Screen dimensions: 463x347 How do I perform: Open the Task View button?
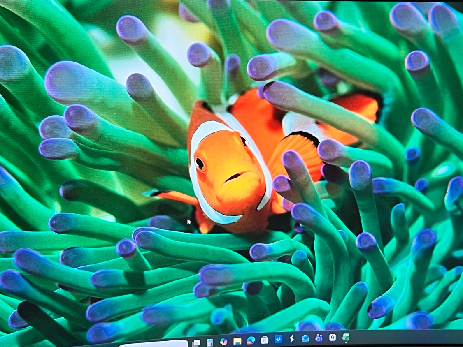coord(196,343)
